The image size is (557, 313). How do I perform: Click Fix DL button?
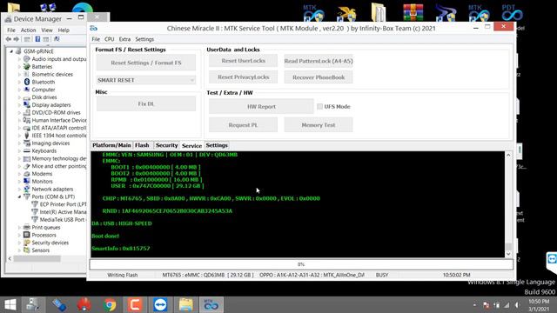(x=146, y=103)
